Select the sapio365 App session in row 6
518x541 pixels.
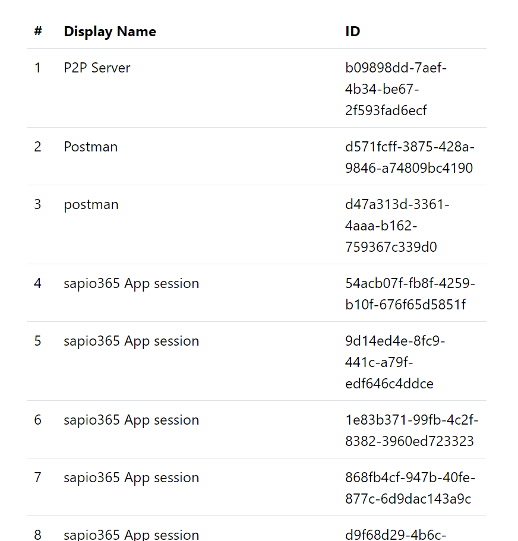tap(131, 420)
